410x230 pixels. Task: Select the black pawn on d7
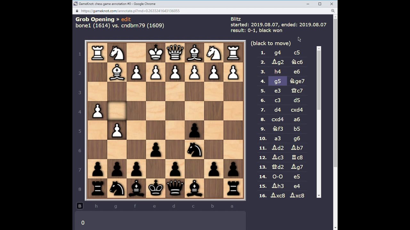coord(175,169)
